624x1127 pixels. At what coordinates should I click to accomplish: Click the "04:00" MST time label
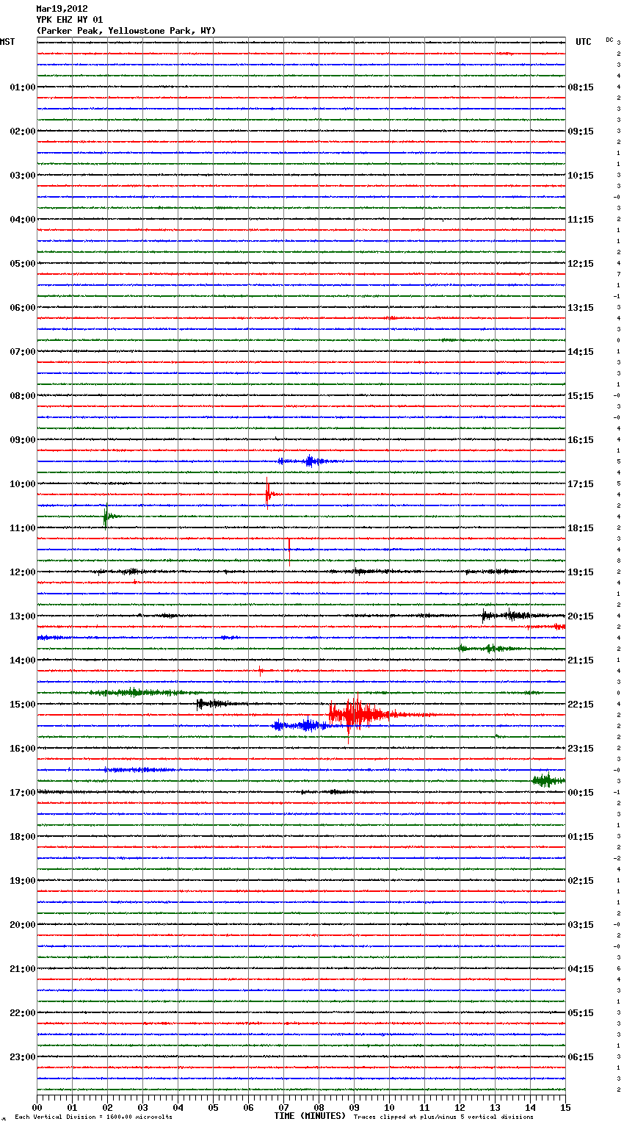click(22, 220)
